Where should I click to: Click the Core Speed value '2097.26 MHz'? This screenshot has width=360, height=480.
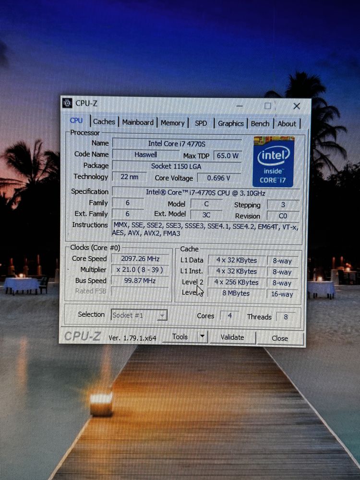pyautogui.click(x=140, y=259)
